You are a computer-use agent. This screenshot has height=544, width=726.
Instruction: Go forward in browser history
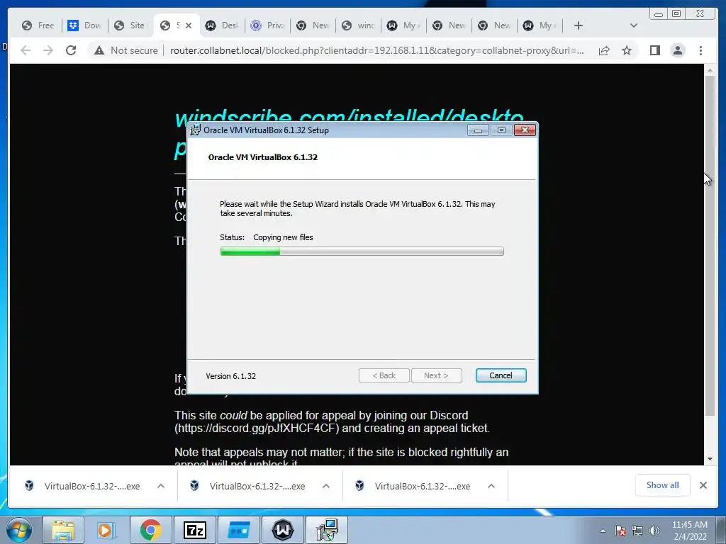click(48, 50)
